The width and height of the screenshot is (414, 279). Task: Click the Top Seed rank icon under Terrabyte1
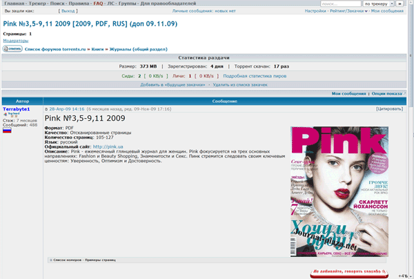pos(11,115)
